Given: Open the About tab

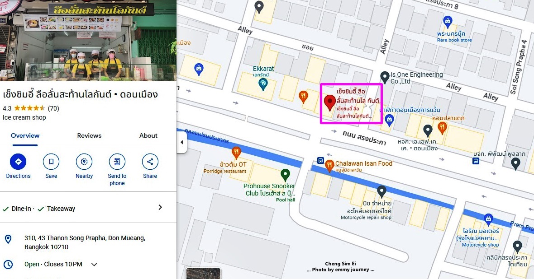Looking at the screenshot, I should pyautogui.click(x=148, y=135).
